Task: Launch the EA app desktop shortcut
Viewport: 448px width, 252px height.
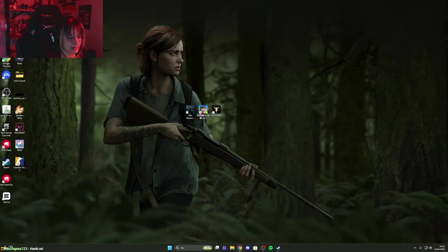Action: click(6, 76)
